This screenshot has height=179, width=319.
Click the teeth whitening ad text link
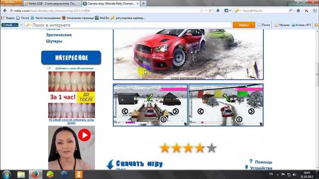[x=71, y=121]
